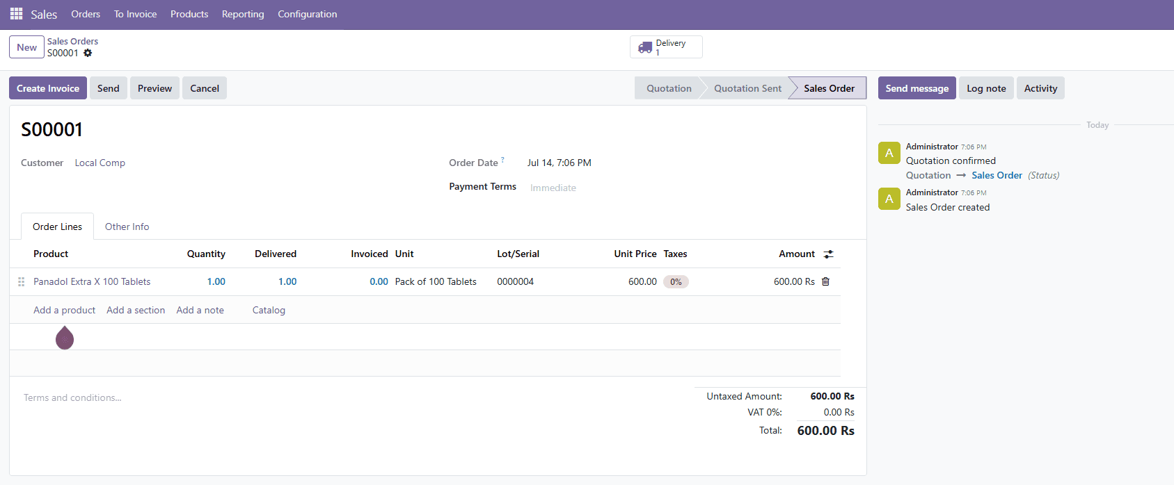Click unit price 600.00 cell

click(x=642, y=281)
